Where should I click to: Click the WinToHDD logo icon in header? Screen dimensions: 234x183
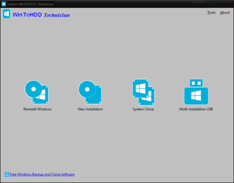tap(7, 14)
